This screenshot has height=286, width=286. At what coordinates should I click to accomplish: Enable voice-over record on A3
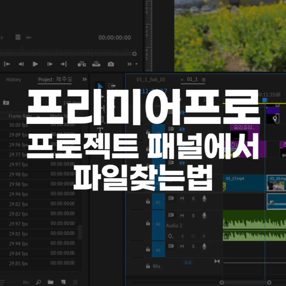(204, 246)
